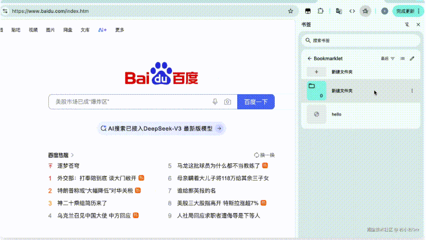
Task: Open the 网盘 navigation link
Action: coord(67,30)
